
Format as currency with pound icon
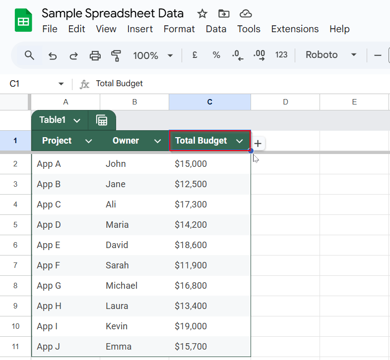tap(195, 55)
